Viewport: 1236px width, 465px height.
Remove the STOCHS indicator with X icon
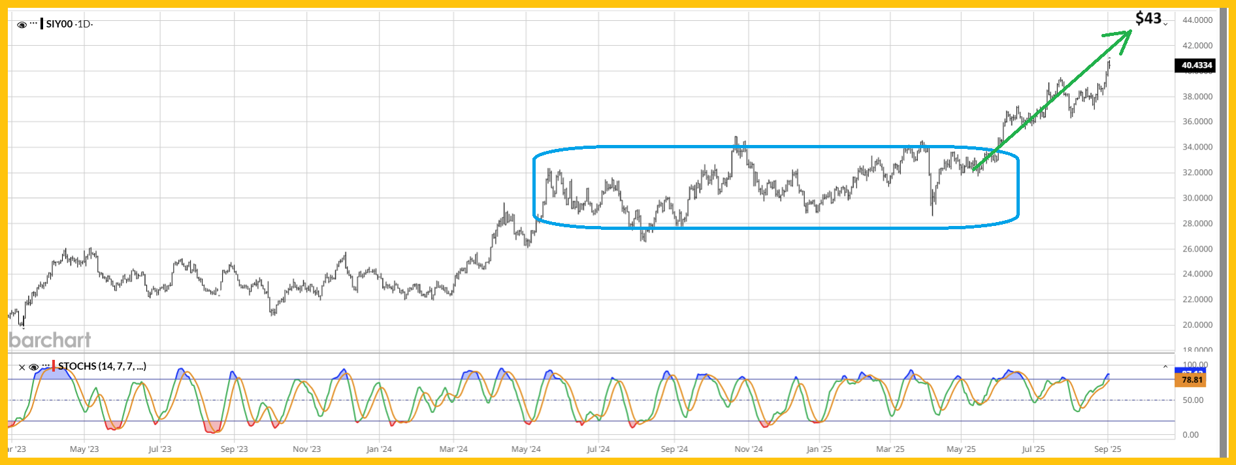pos(22,367)
